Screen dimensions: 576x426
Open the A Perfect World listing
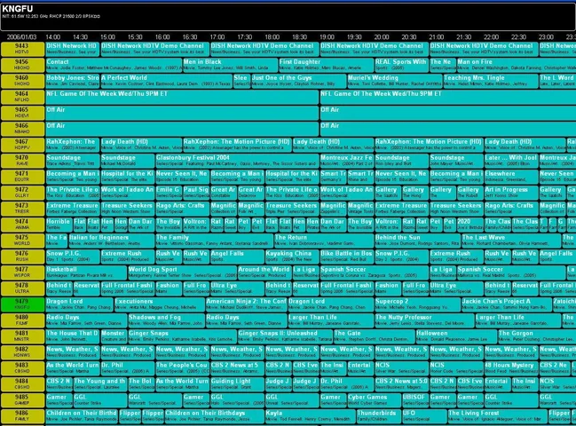166,81
